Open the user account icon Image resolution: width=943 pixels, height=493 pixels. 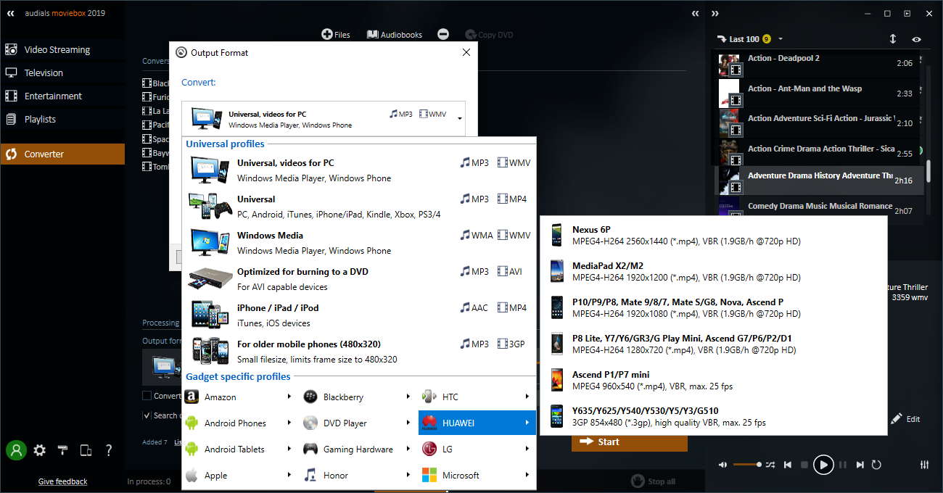tap(16, 450)
